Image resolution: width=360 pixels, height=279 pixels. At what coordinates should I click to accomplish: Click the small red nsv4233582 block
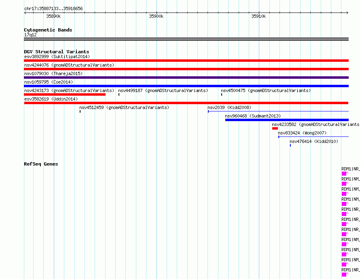coord(275,128)
